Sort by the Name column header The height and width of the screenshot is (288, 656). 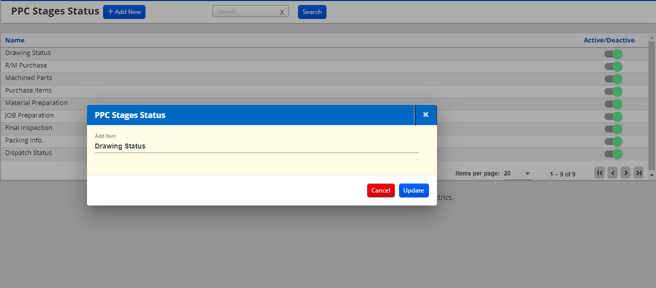pos(15,40)
